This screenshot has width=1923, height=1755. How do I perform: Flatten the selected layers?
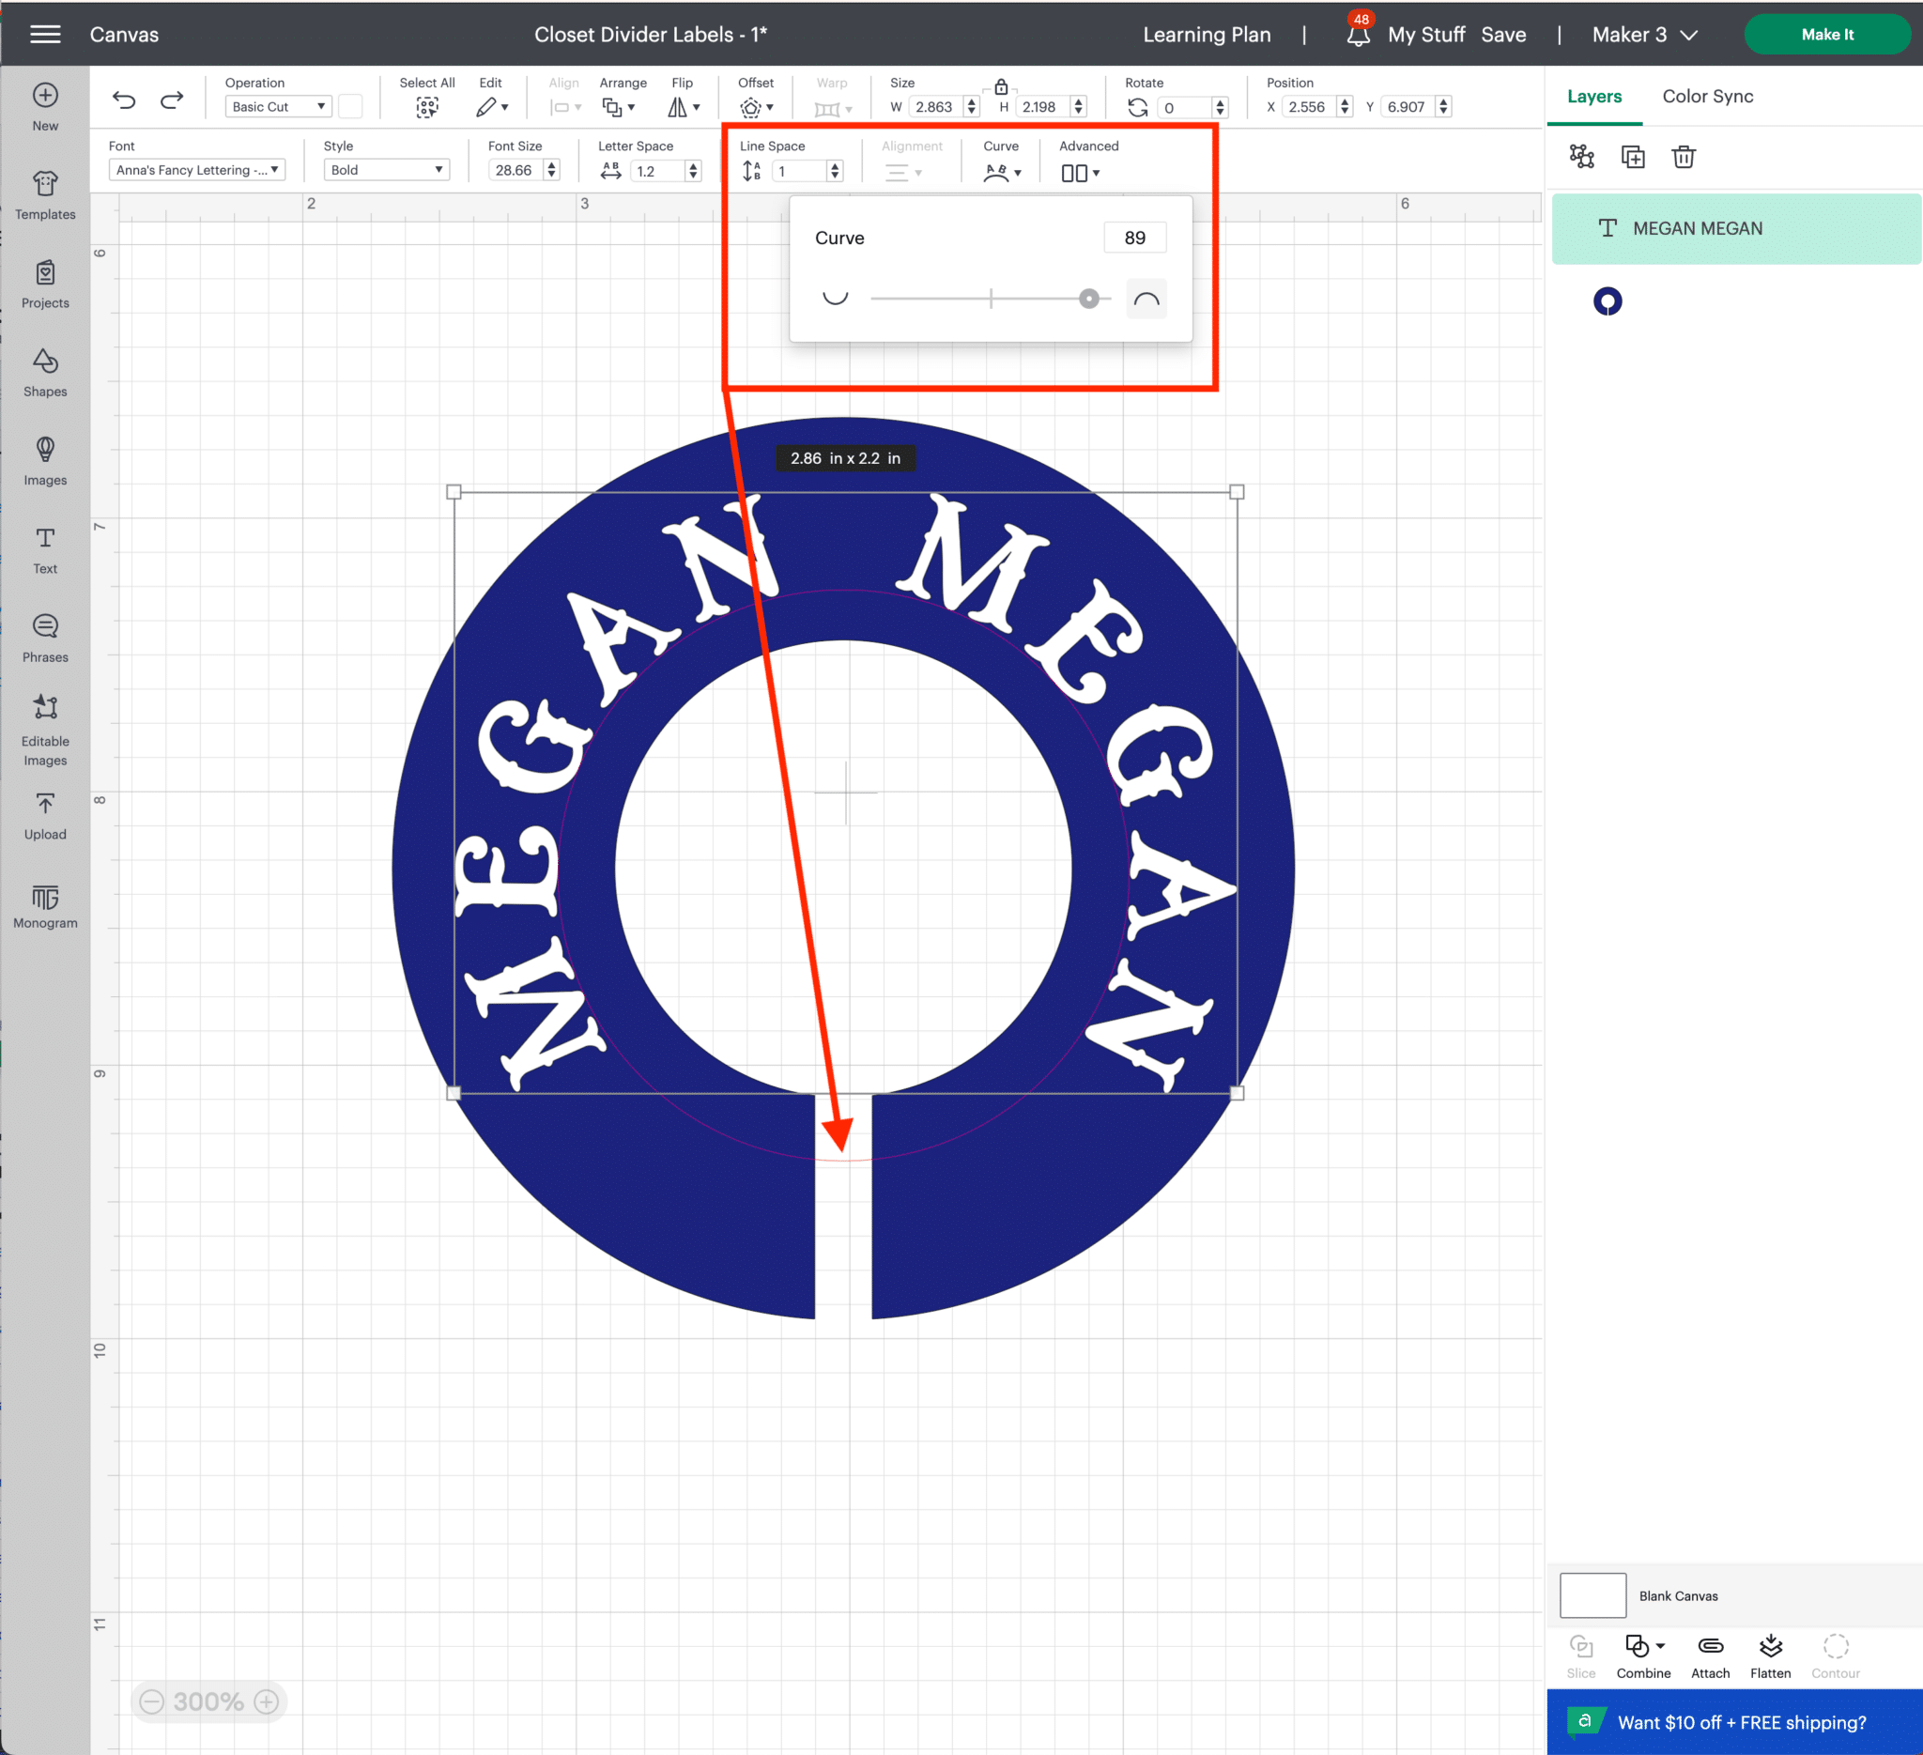1770,1648
